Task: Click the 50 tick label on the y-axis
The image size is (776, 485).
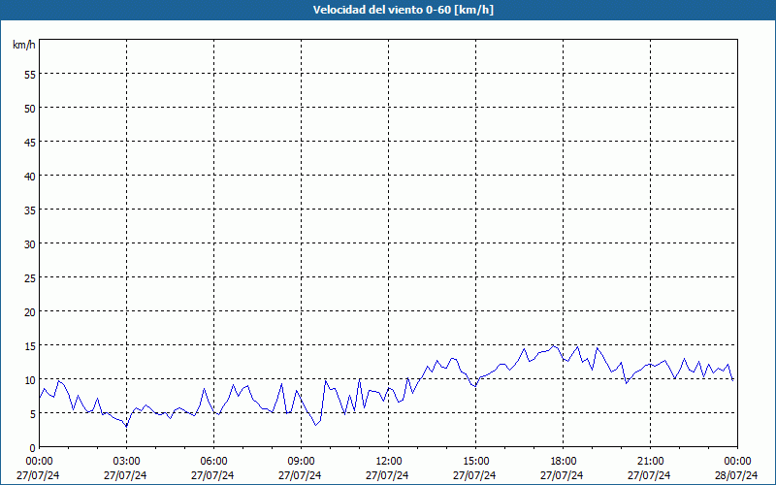Action: [30, 108]
